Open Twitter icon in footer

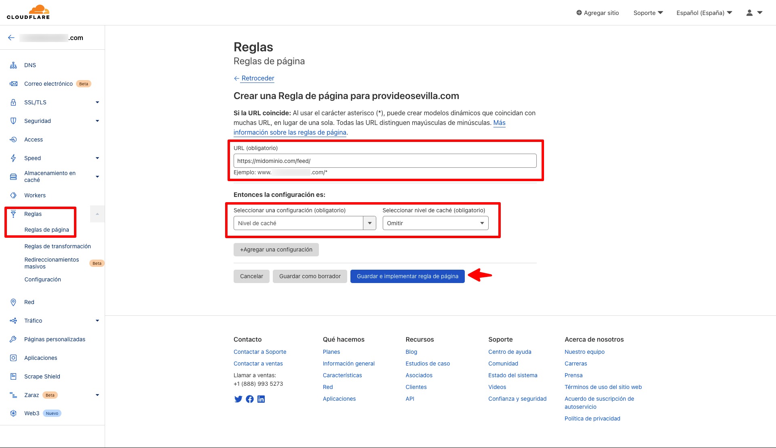coord(238,399)
